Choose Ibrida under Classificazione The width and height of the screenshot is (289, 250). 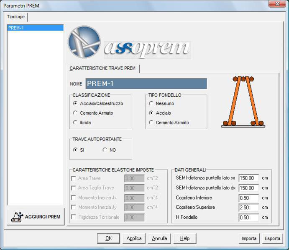point(75,122)
